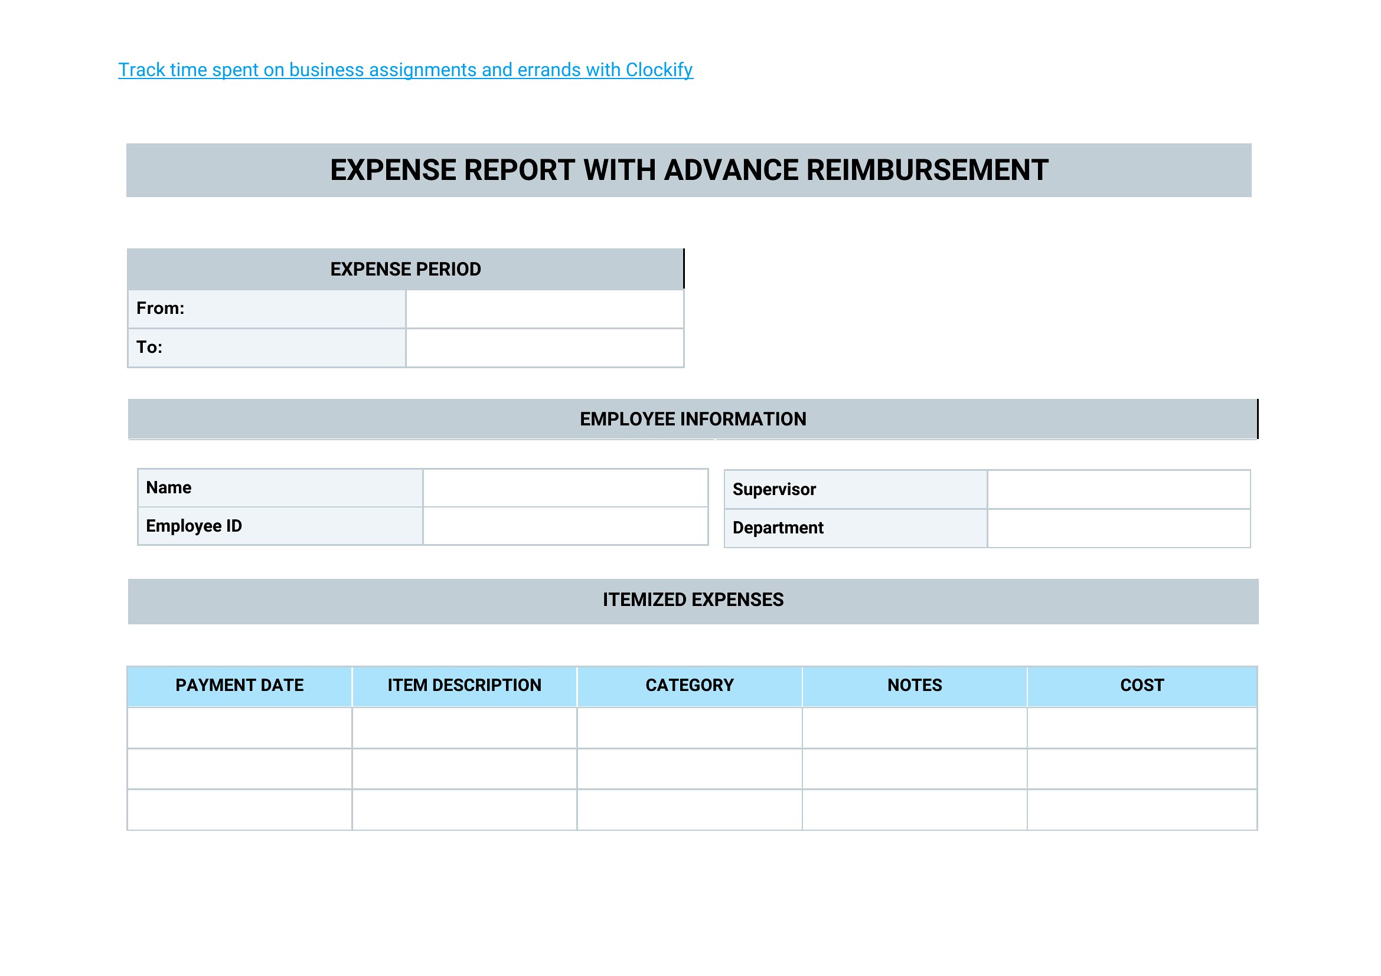Select the Expense Period header
This screenshot has height=976, width=1381.
click(x=406, y=269)
